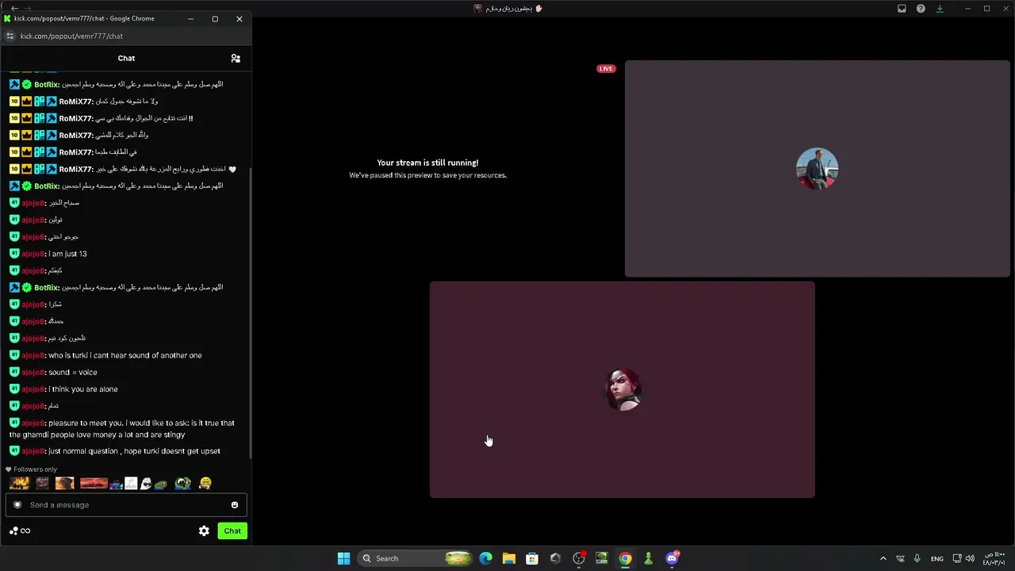Image resolution: width=1015 pixels, height=571 pixels.
Task: Click the chat identity badge icon
Action: (17, 505)
